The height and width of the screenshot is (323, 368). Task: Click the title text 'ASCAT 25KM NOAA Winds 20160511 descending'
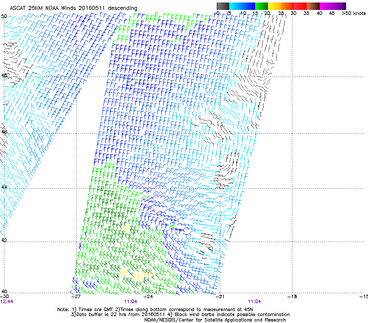[x=73, y=8]
